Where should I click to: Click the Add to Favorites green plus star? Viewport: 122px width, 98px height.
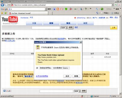point(6,13)
